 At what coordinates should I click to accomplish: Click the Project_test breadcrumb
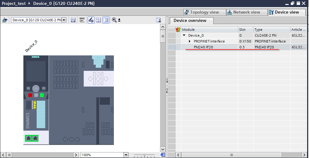14,3
